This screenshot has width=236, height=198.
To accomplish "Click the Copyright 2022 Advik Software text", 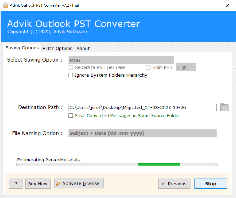I will coord(47,32).
